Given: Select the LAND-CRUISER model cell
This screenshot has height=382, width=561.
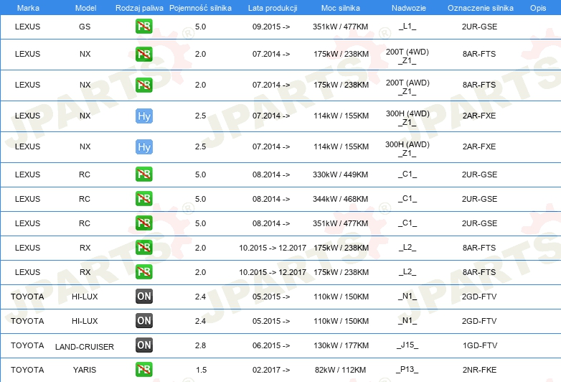Looking at the screenshot, I should click(85, 347).
